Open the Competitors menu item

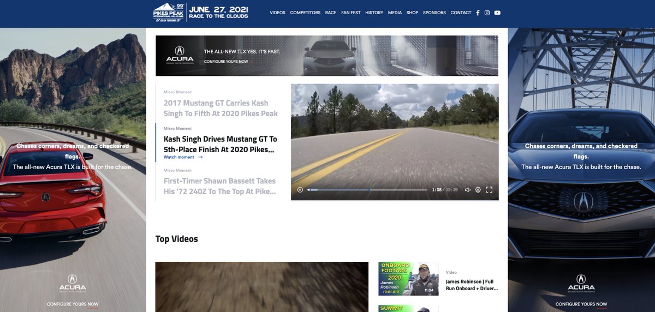(x=305, y=13)
